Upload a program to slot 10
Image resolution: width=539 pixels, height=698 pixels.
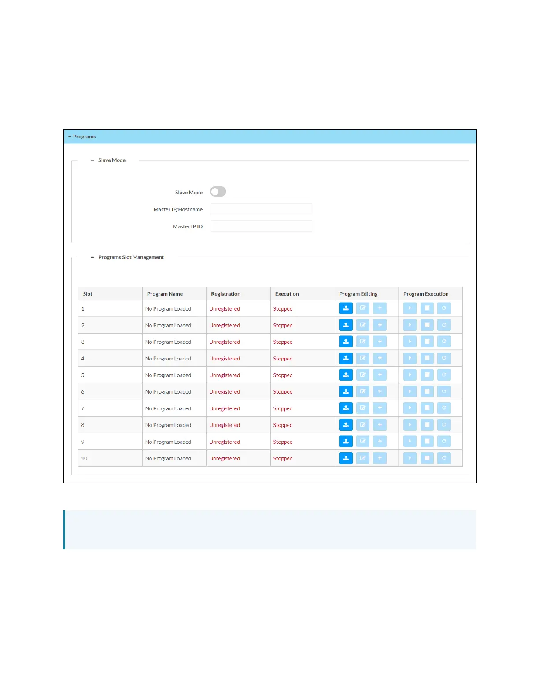[346, 458]
